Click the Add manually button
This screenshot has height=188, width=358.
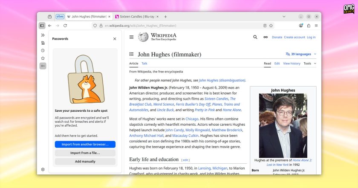[85, 161]
